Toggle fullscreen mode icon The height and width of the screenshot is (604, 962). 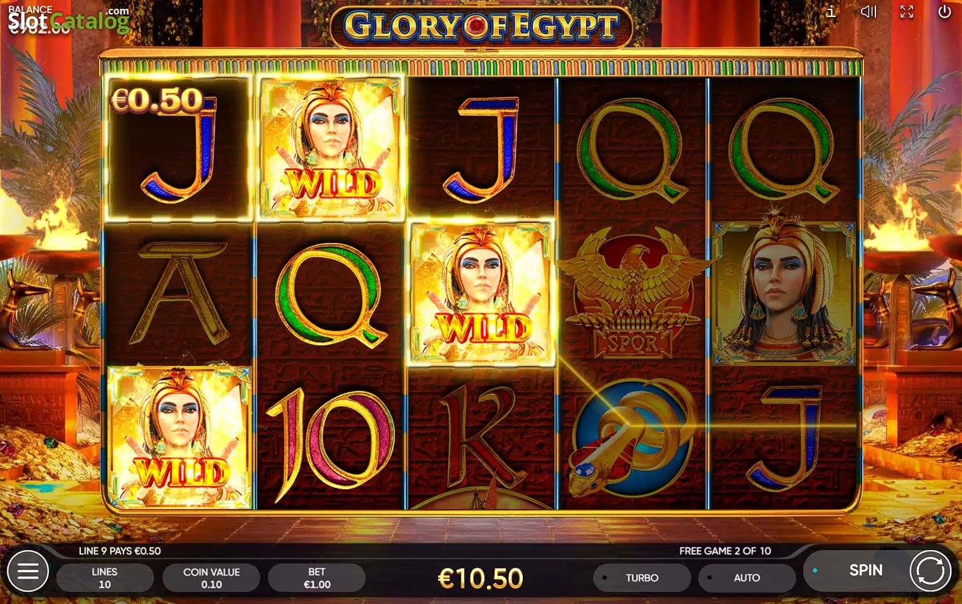tap(907, 12)
